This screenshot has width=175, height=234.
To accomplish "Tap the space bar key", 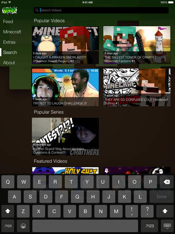I will tap(85, 226).
